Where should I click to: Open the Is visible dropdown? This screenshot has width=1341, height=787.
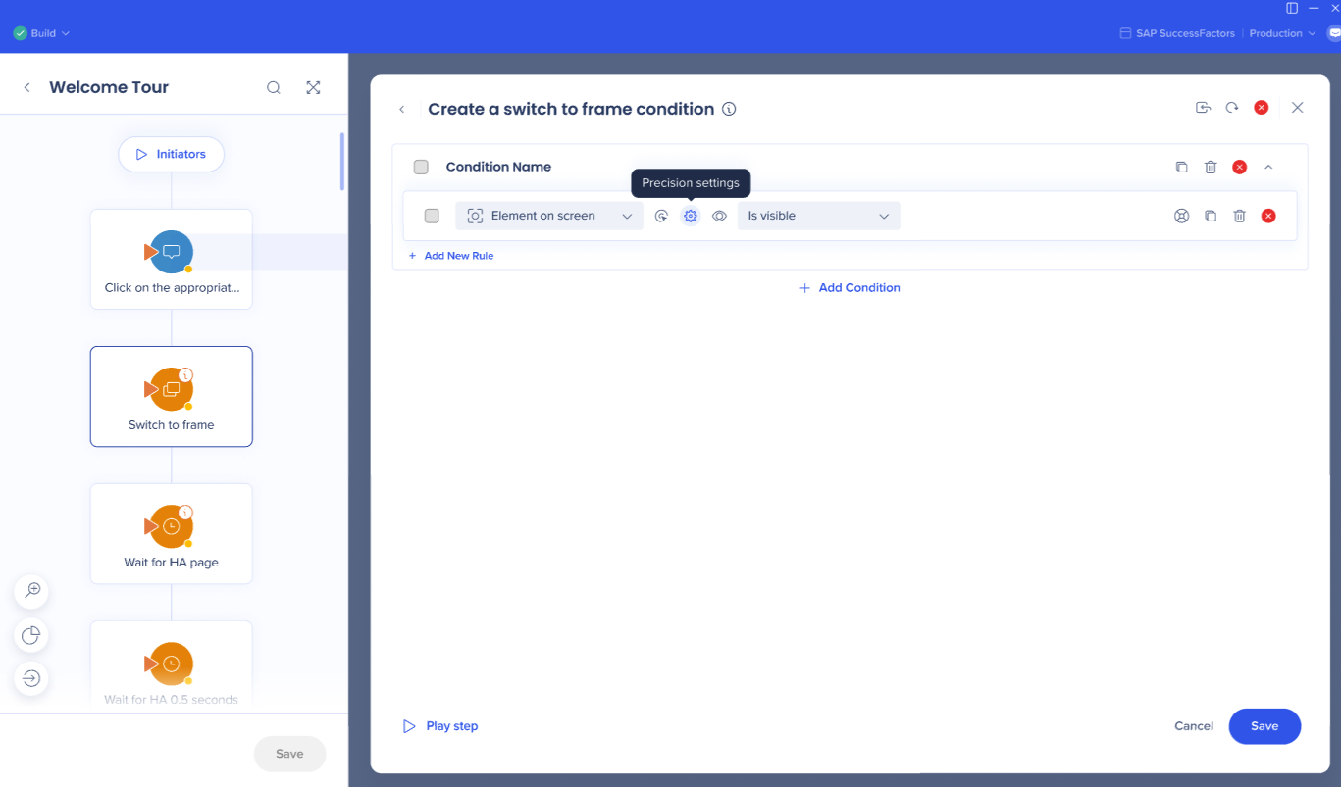[x=818, y=216]
